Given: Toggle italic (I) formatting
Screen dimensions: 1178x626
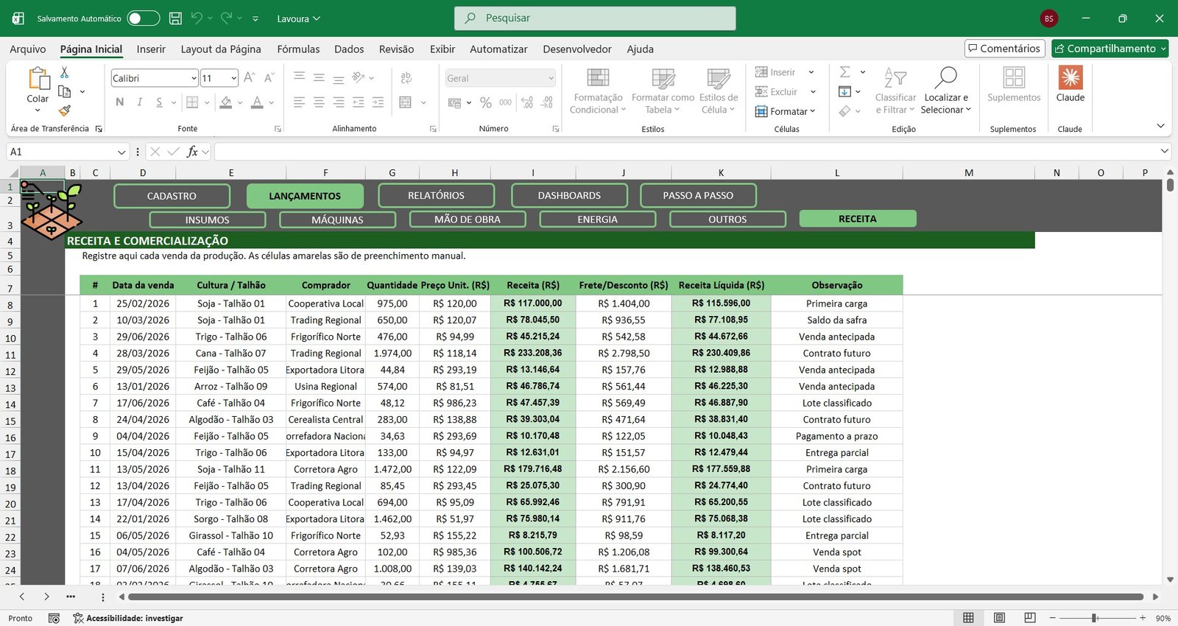Looking at the screenshot, I should [139, 102].
